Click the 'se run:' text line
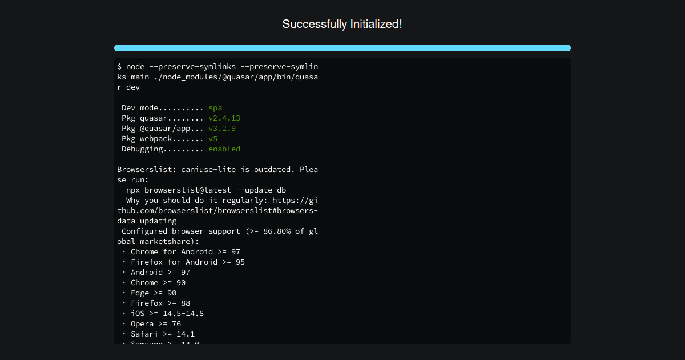Screen dimensions: 685x360 click(133, 179)
